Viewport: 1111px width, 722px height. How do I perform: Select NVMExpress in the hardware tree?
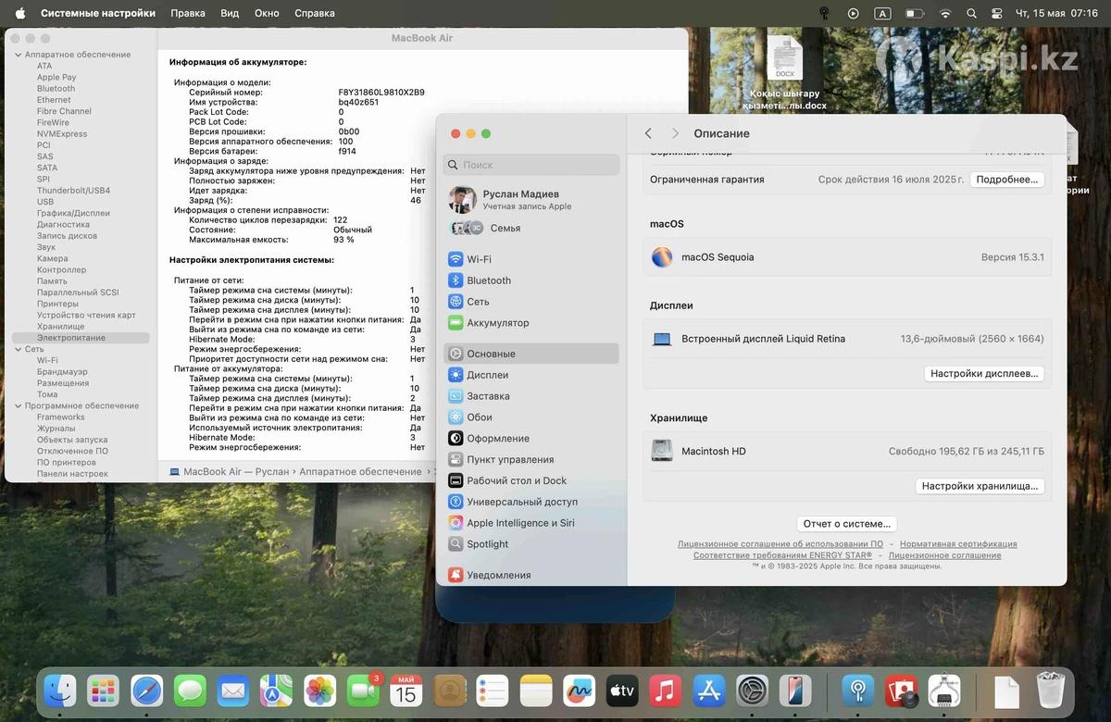[62, 134]
